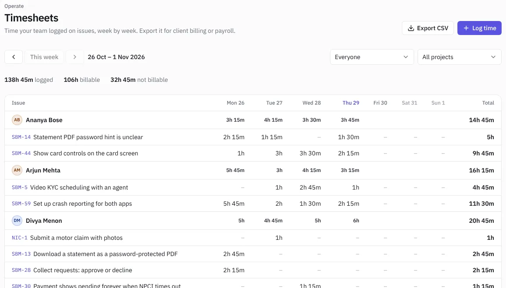This screenshot has width=506, height=288.
Task: Click the Mon 26 column header
Action: tap(235, 103)
